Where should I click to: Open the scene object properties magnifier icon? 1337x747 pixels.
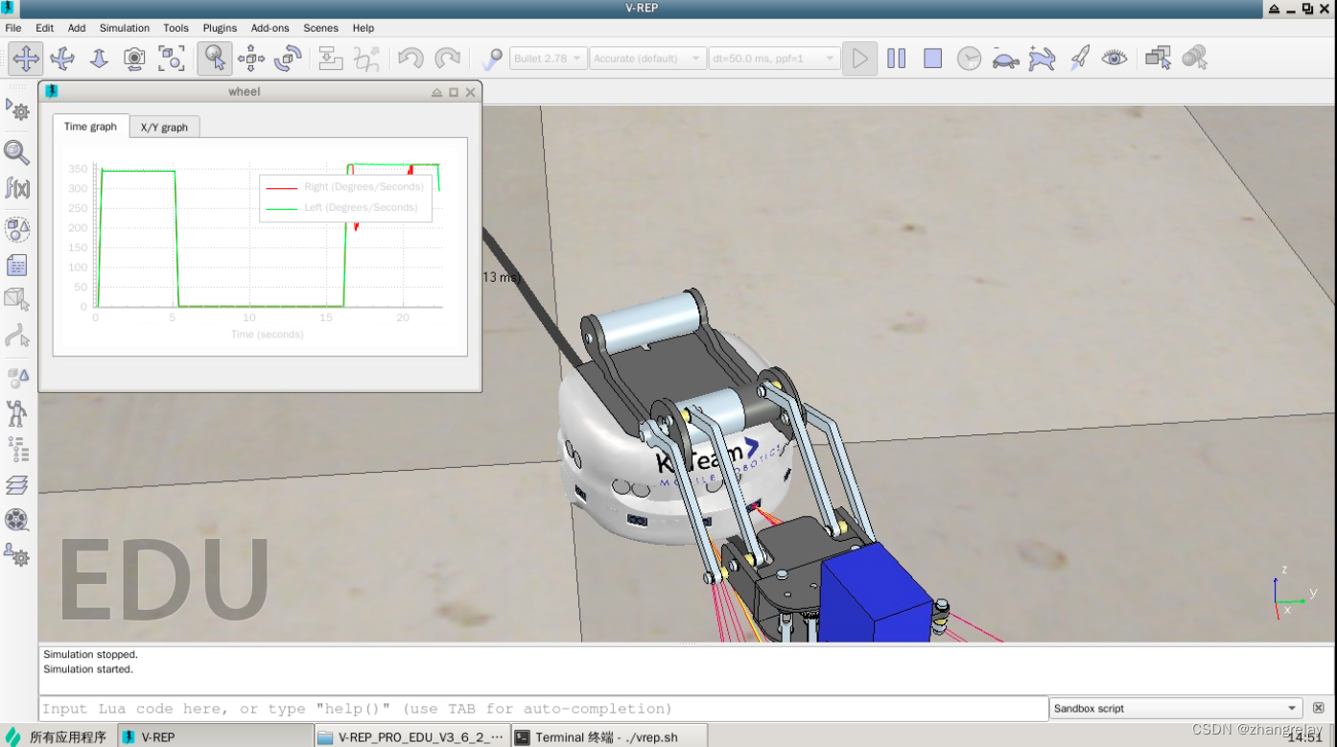[17, 152]
